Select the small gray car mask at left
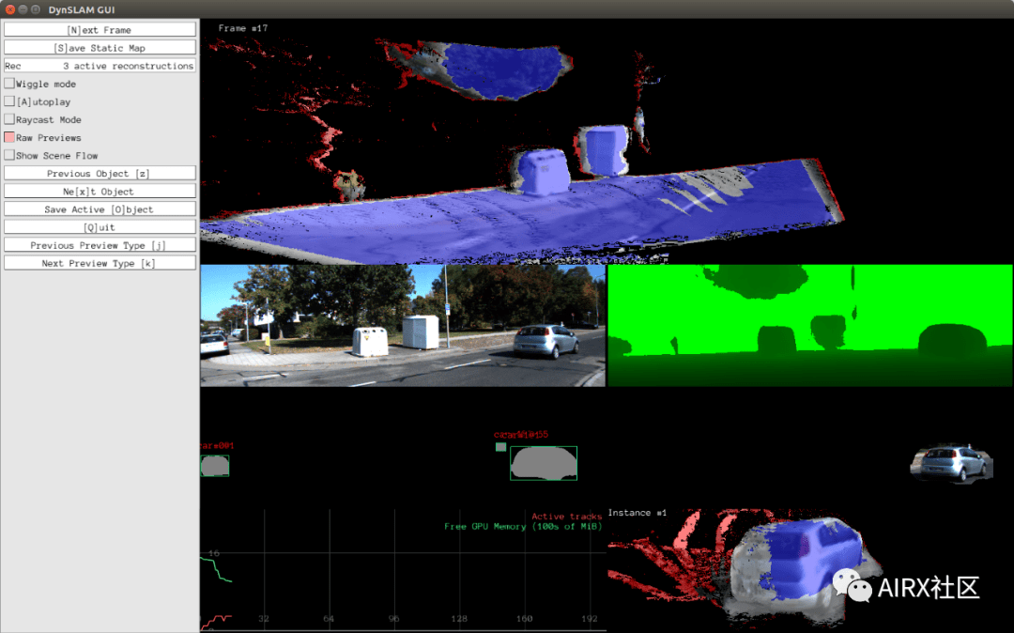 215,466
